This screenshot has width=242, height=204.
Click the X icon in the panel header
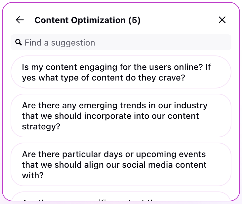click(222, 20)
